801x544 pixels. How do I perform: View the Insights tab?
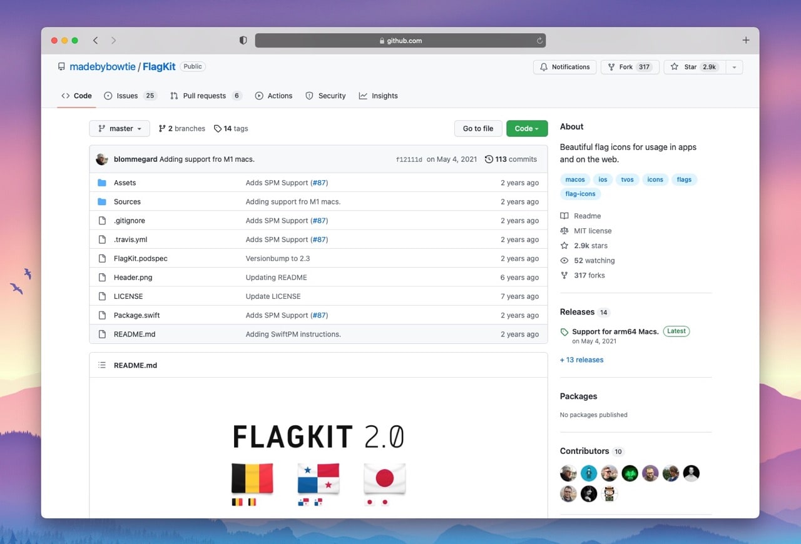(378, 96)
